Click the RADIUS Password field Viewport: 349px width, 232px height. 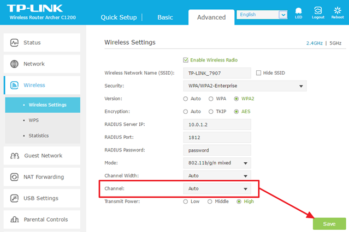tap(217, 150)
